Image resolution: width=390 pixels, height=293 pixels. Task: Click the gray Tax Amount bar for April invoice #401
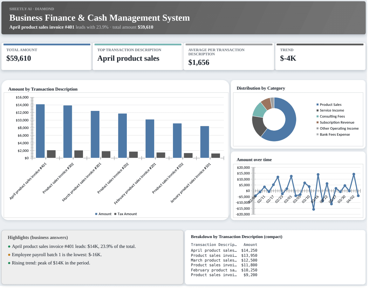click(x=51, y=154)
